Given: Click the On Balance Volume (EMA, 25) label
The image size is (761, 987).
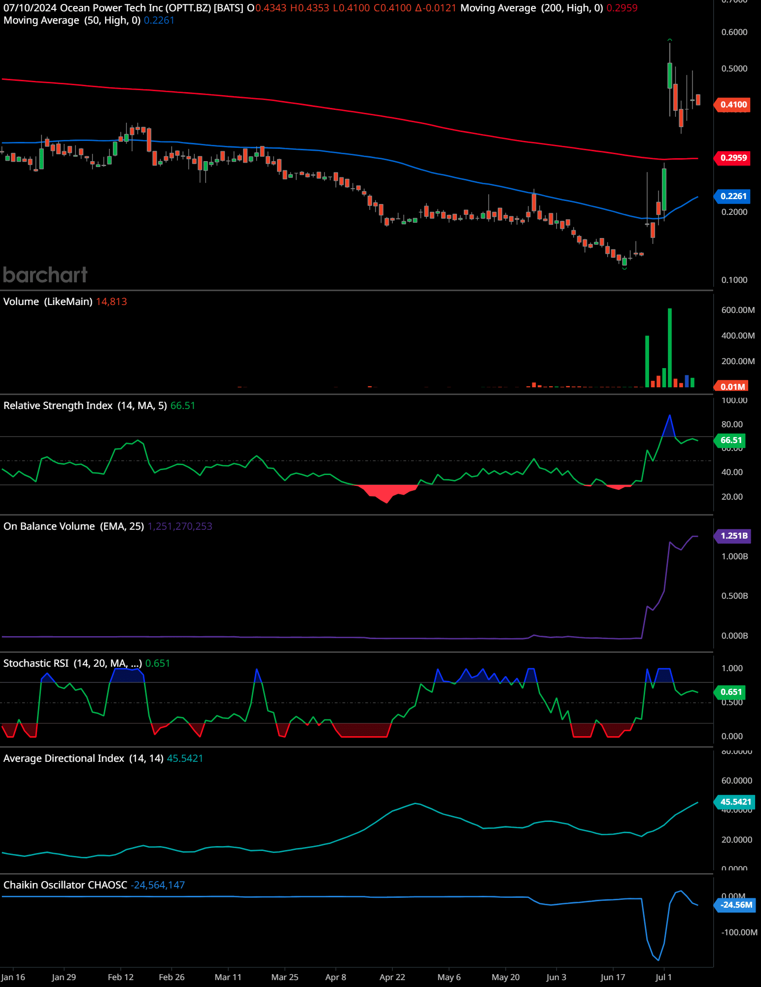Looking at the screenshot, I should pos(74,526).
